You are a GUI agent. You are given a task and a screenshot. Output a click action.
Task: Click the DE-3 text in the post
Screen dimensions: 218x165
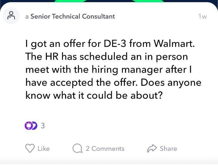point(115,44)
